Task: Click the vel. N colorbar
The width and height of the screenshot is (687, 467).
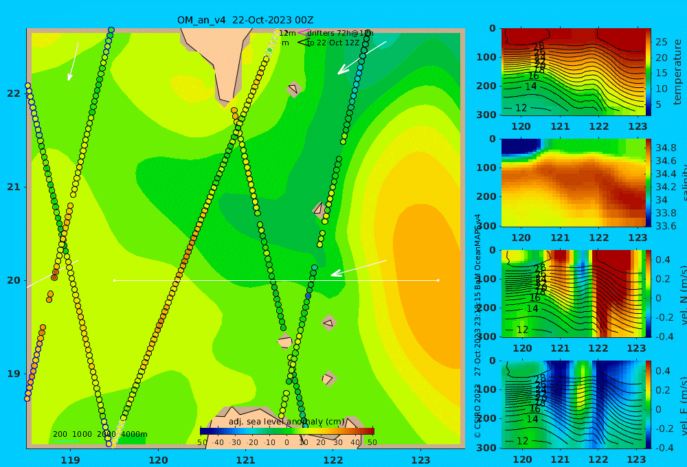Action: (649, 293)
